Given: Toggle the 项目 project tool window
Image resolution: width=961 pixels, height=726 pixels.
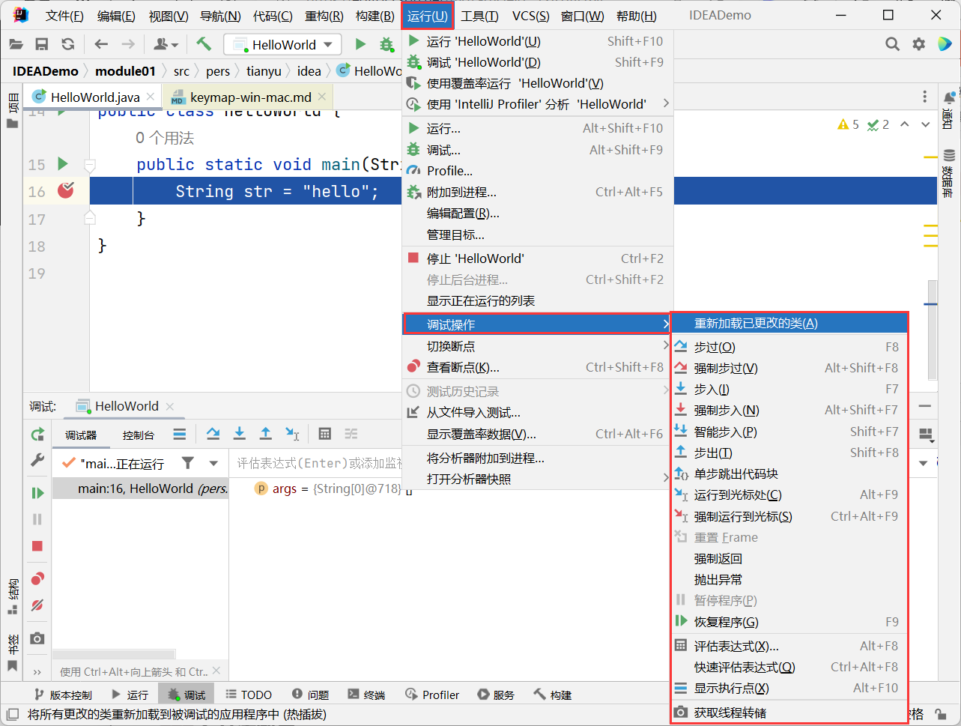Looking at the screenshot, I should click(12, 111).
